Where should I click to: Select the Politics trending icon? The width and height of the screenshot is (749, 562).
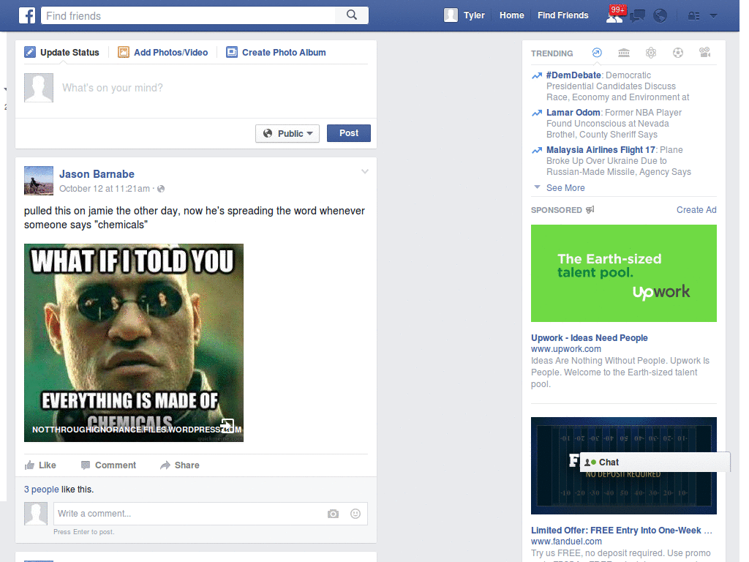[x=624, y=53]
